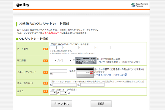Click the Sony Payment Services logo
Screen dimensions: 165x110
(139, 5)
